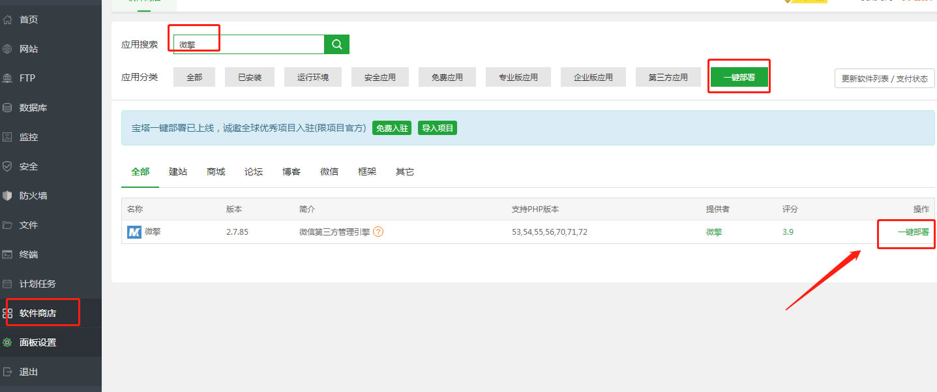The width and height of the screenshot is (937, 392).
Task: Filter by 第三方应用 category
Action: pos(668,77)
